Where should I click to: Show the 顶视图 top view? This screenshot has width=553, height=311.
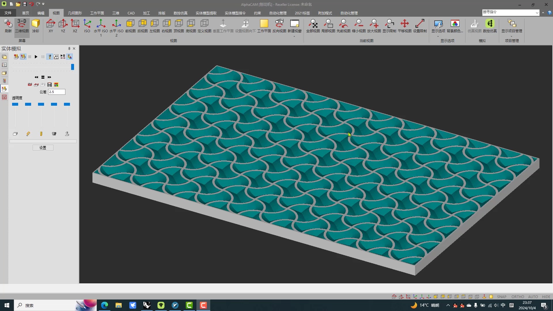click(179, 26)
